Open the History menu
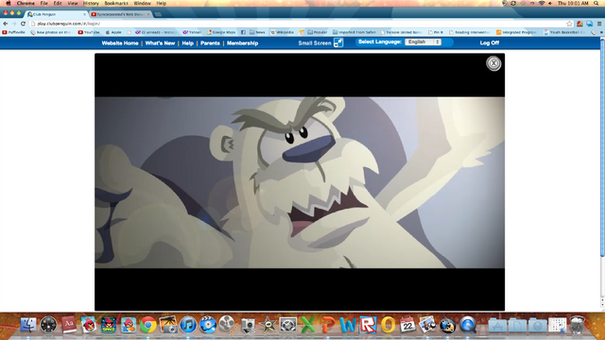The height and width of the screenshot is (340, 605). pos(91,3)
